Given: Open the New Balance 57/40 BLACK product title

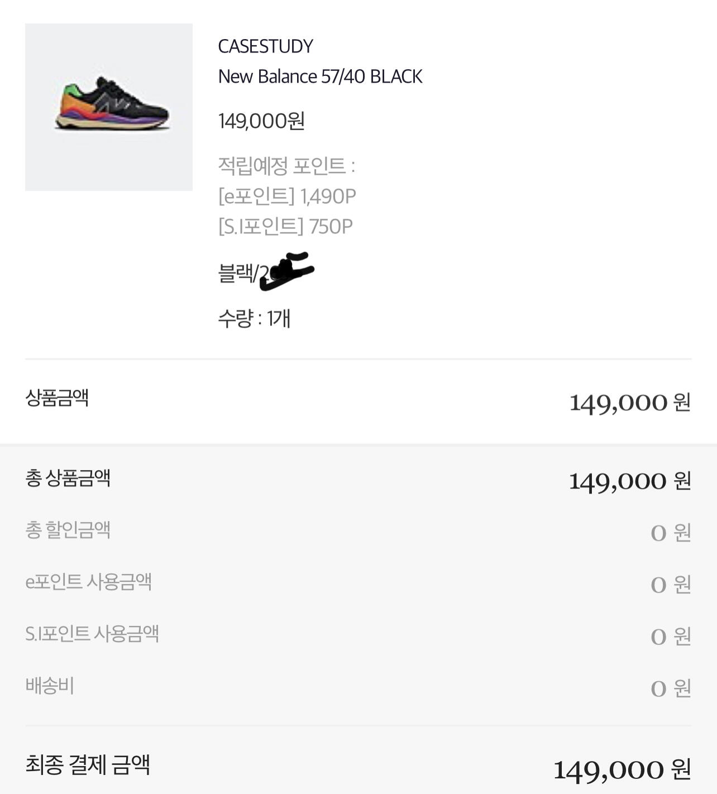Looking at the screenshot, I should 320,76.
